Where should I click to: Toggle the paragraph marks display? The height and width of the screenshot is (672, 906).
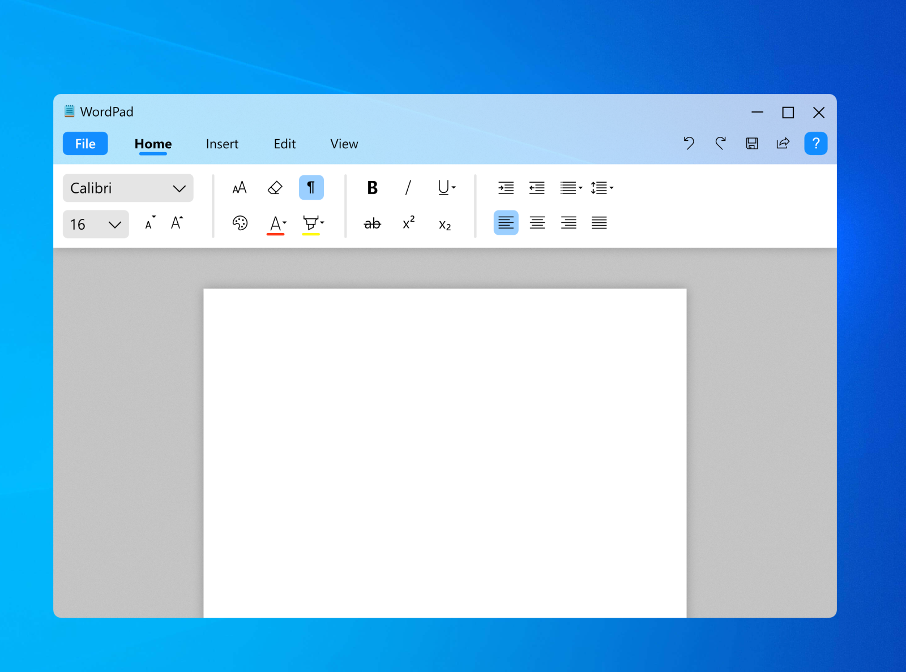point(311,187)
